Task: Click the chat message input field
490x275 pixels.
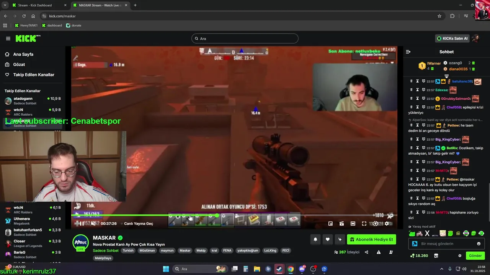Action: click(x=446, y=244)
